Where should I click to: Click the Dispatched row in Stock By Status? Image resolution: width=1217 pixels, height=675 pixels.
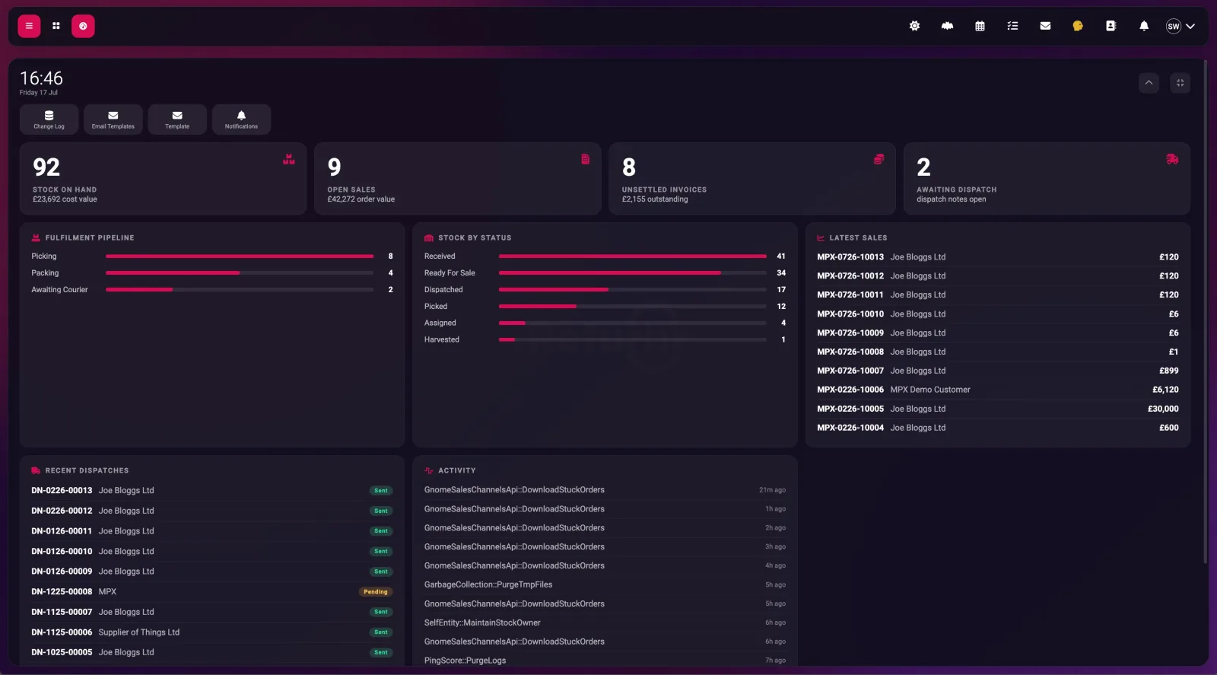pos(605,290)
